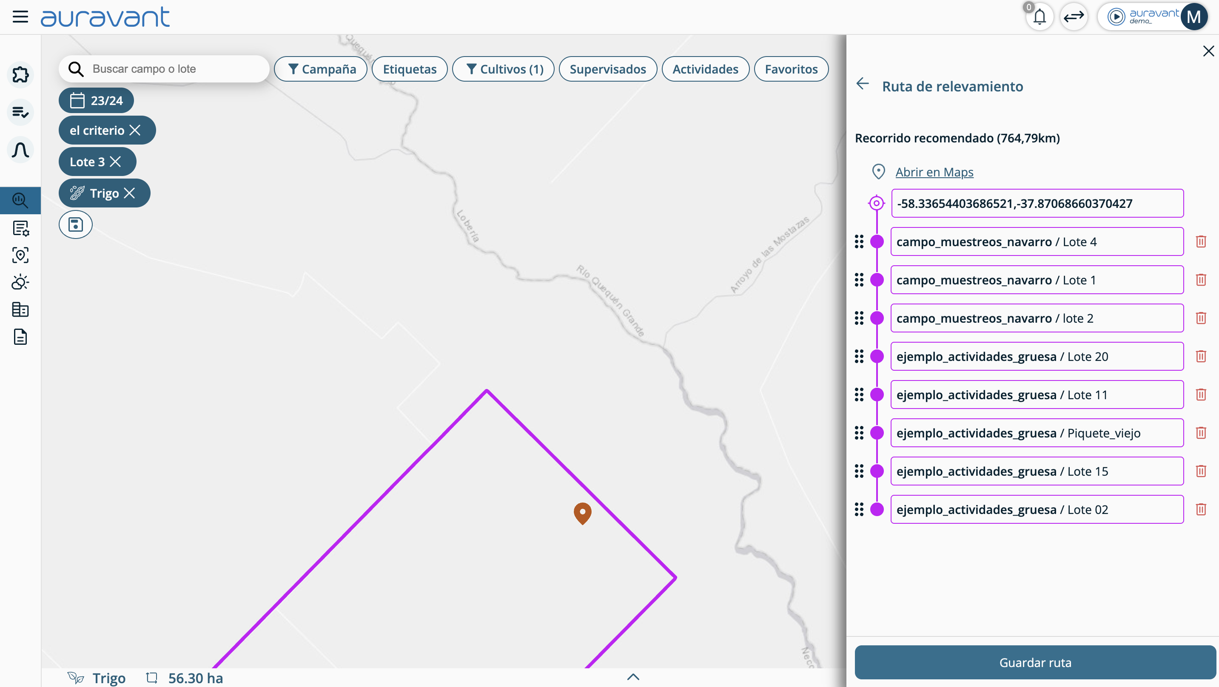The image size is (1219, 687).
Task: Open the Abrir en Maps link
Action: 934,172
